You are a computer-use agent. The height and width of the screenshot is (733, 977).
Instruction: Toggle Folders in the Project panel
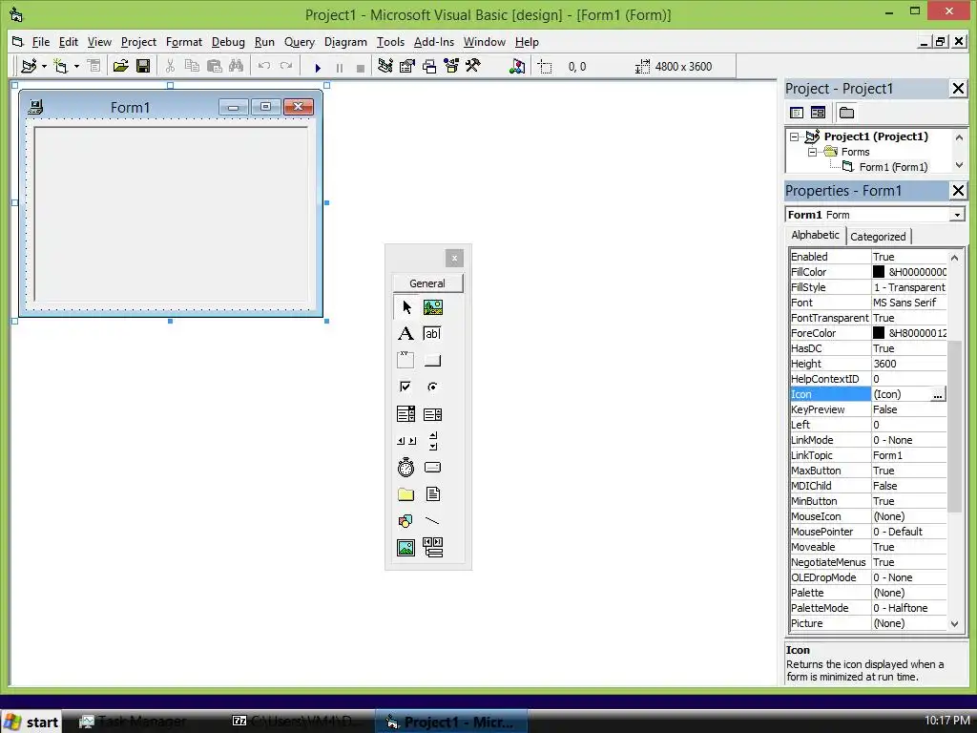[x=846, y=113]
